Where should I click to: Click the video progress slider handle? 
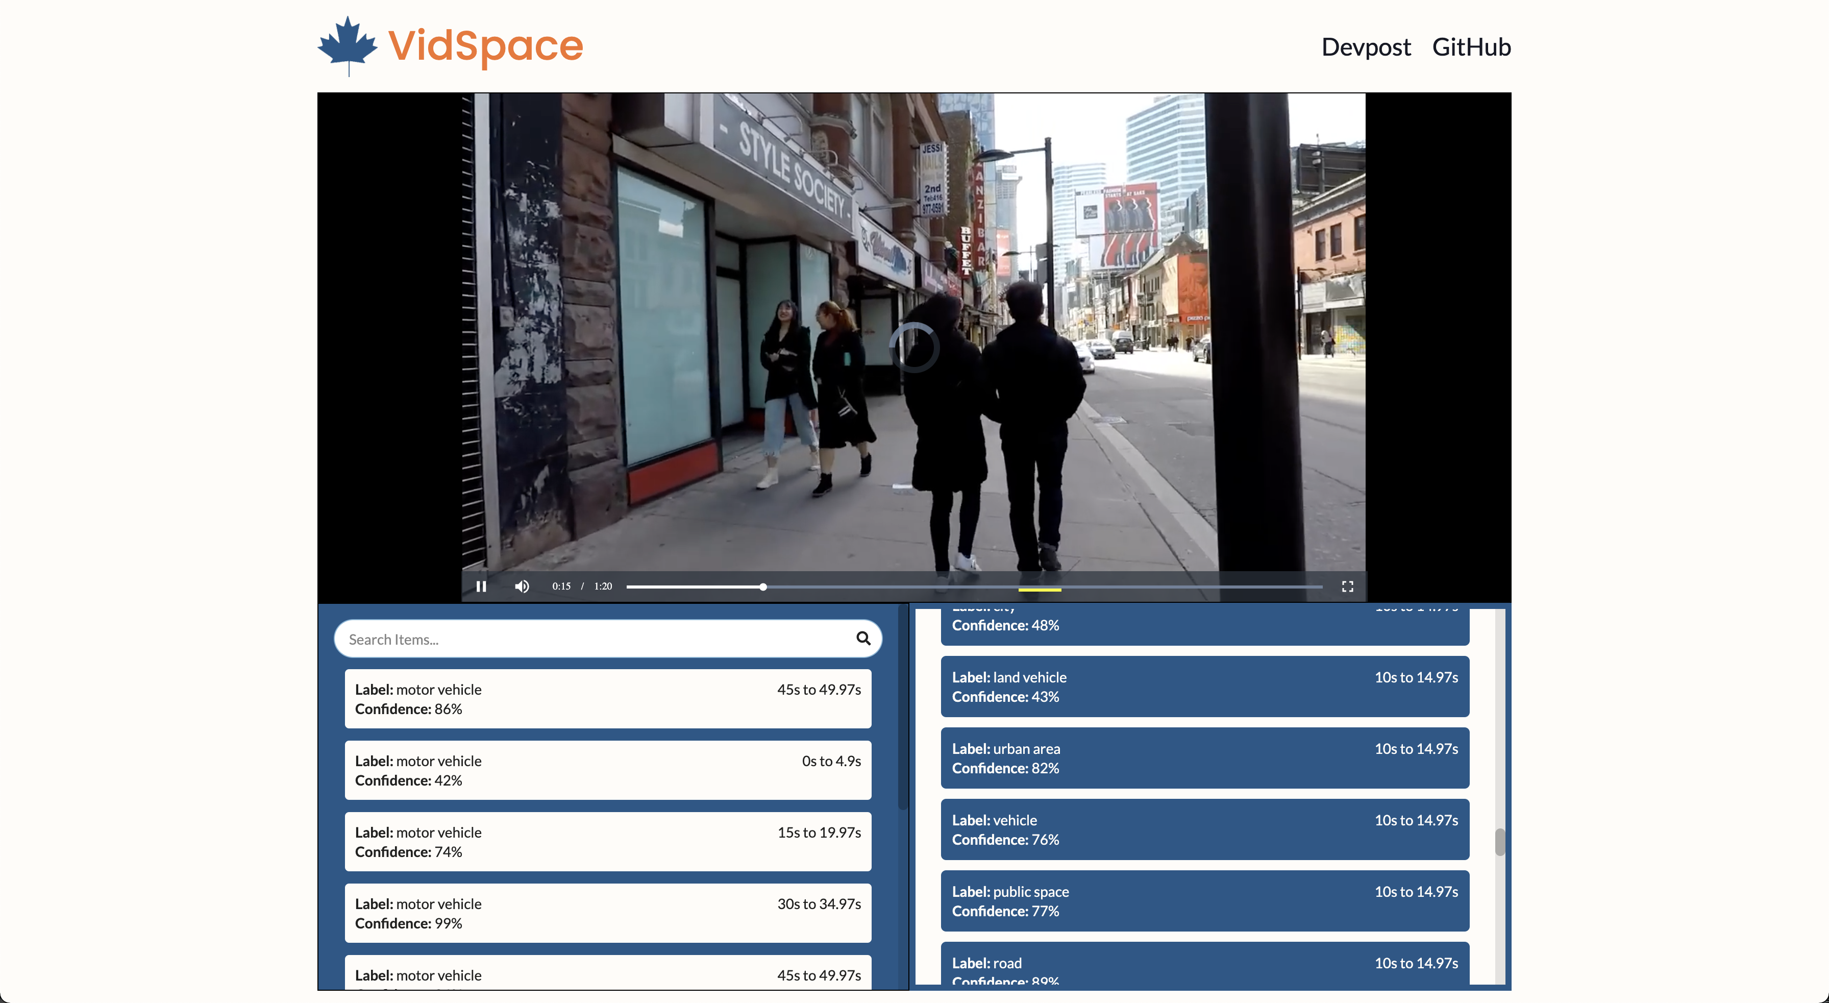coord(762,586)
